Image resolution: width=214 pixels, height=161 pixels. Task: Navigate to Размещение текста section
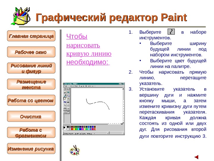tap(31, 84)
